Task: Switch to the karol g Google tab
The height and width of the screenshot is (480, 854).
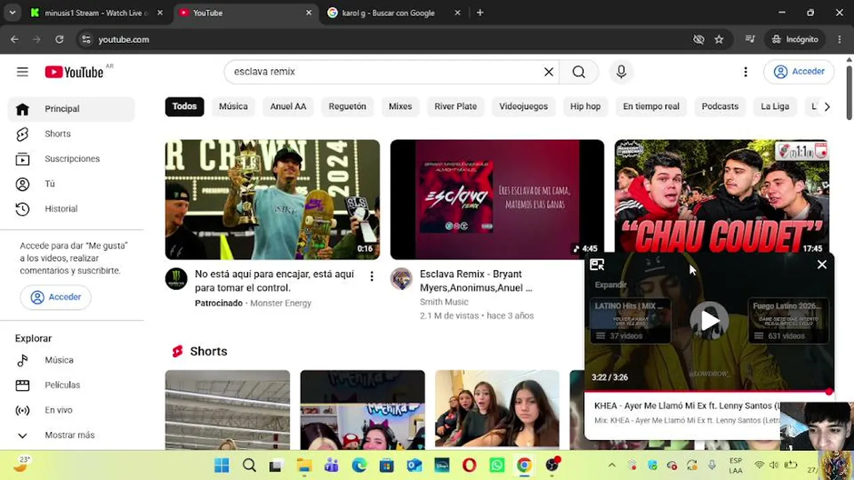Action: pos(395,13)
